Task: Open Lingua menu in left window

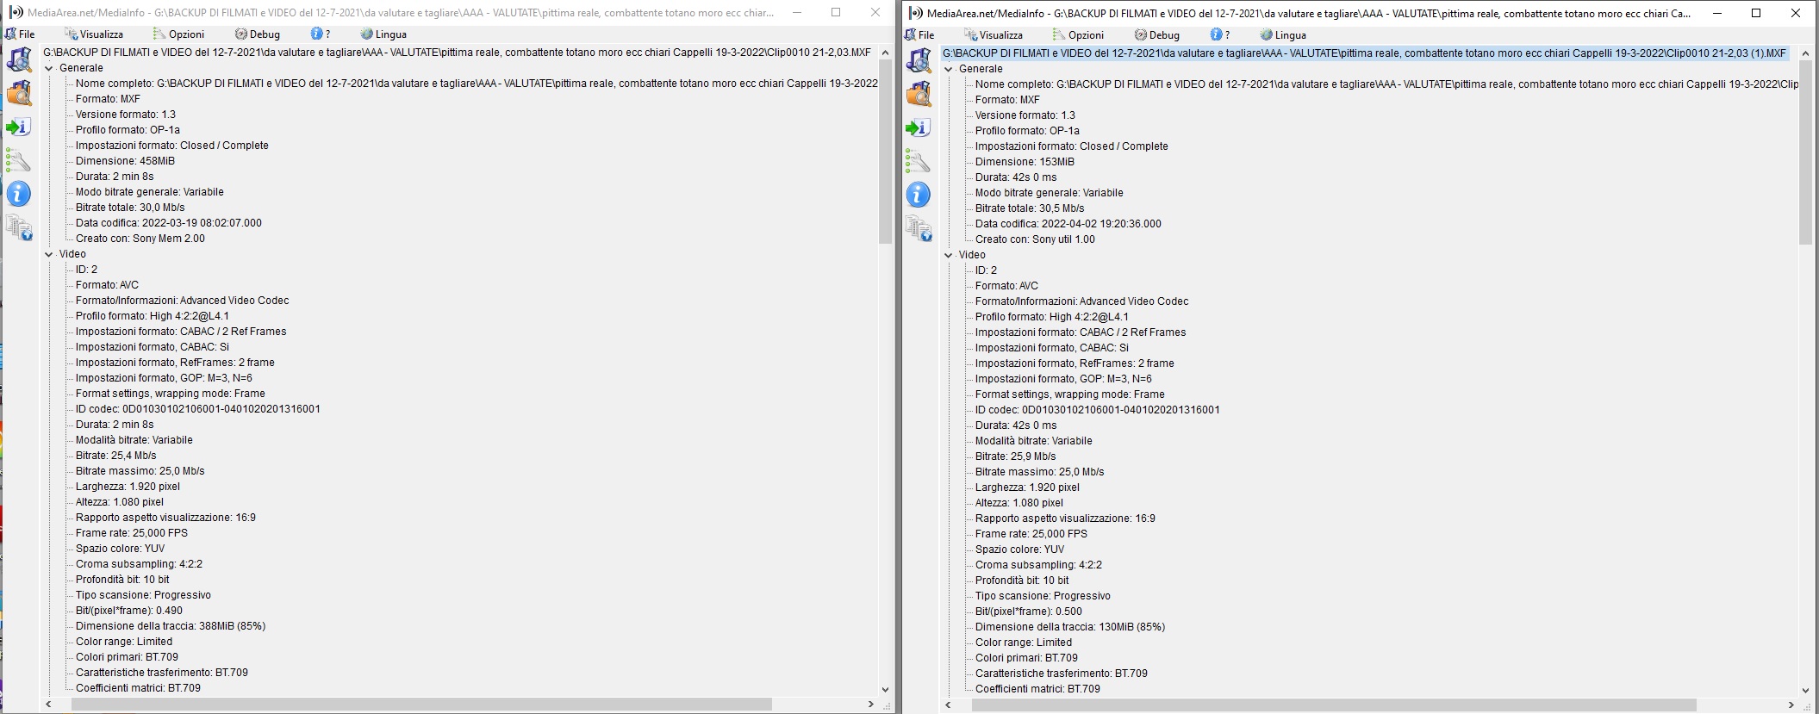Action: pyautogui.click(x=383, y=34)
